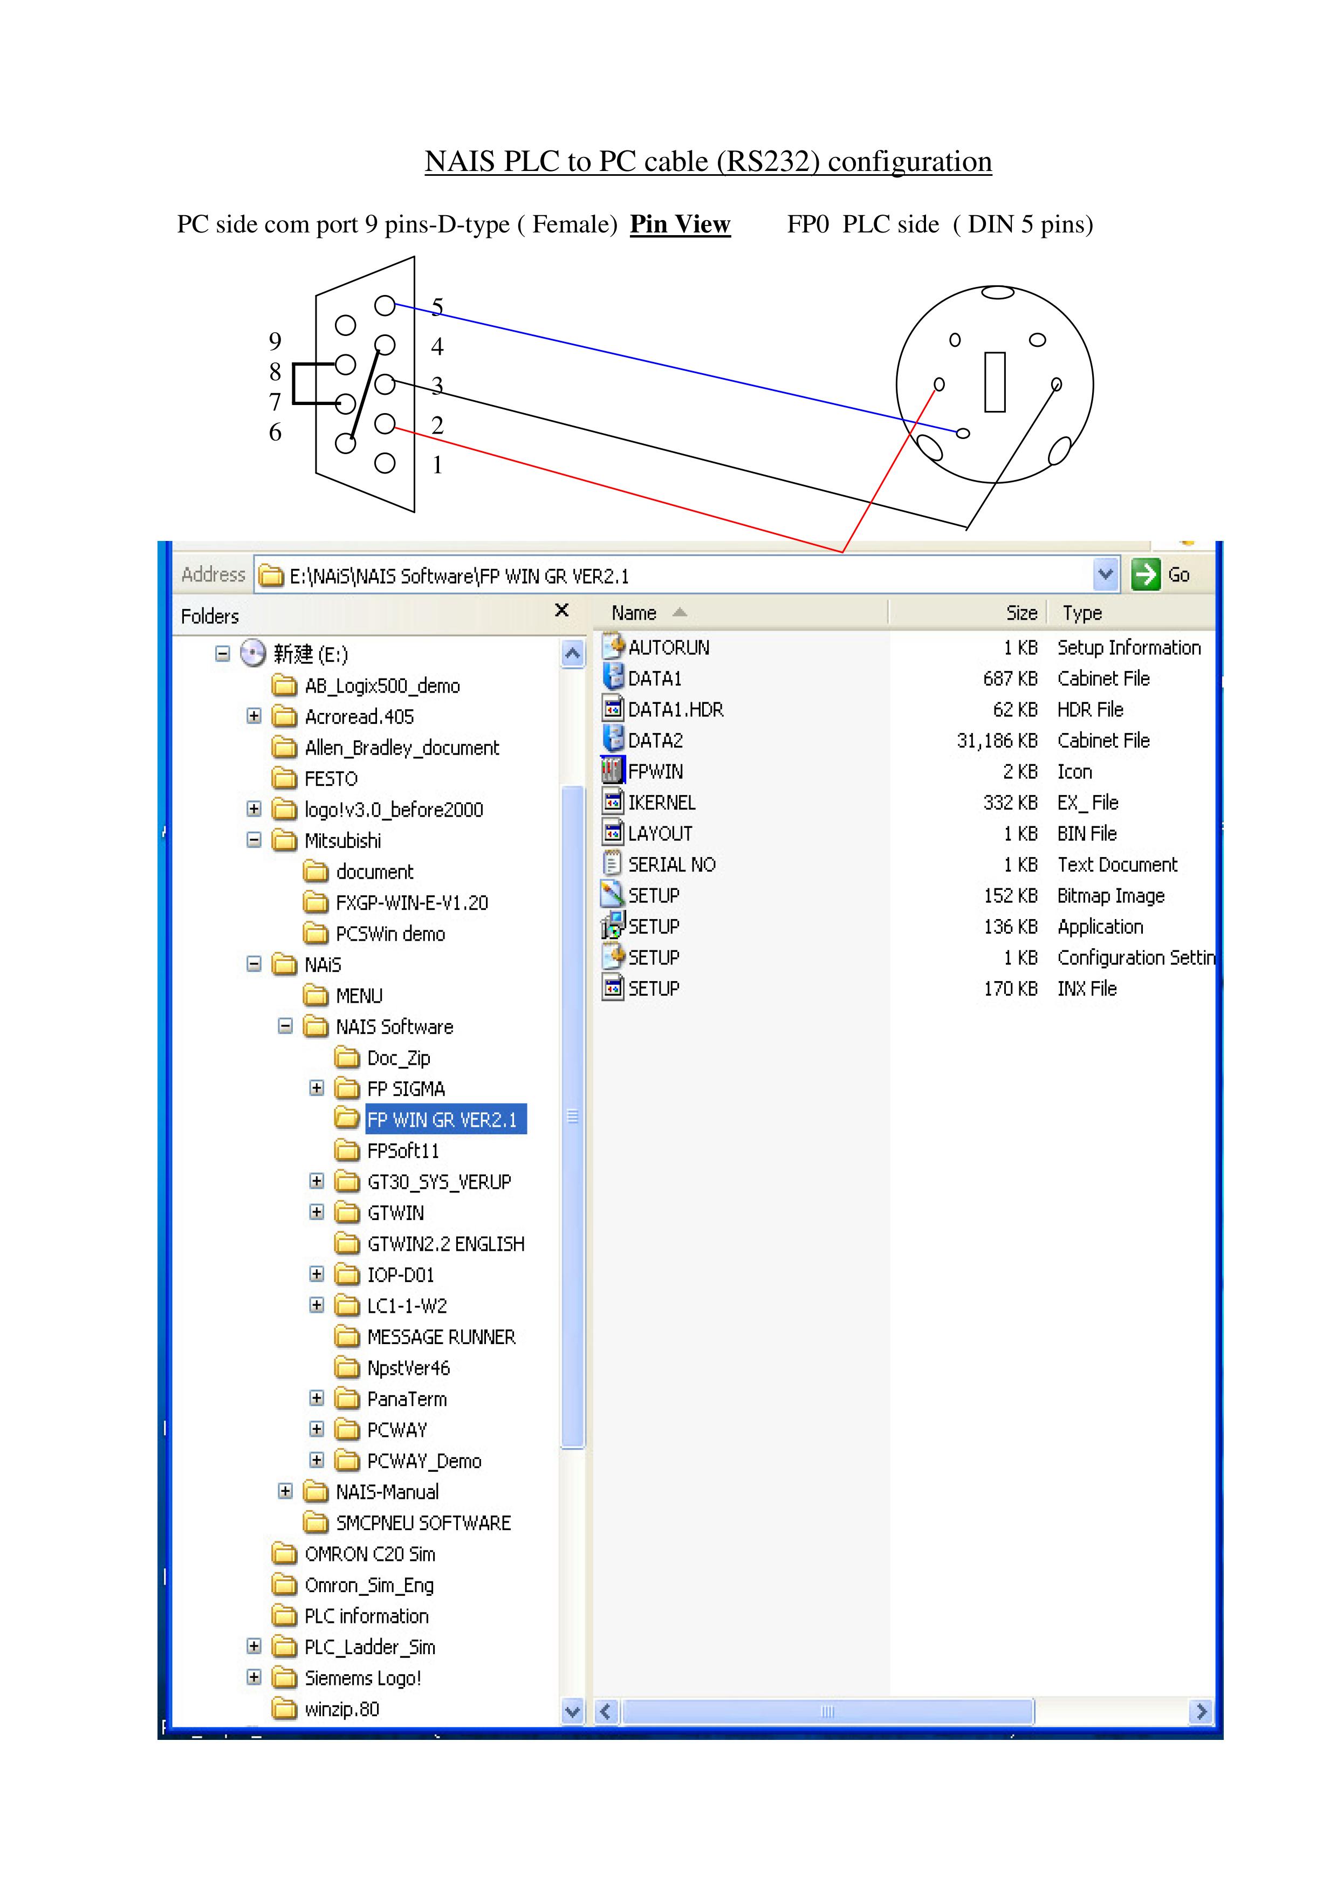The height and width of the screenshot is (1892, 1337).
Task: Expand the Acroread.405 folder
Action: click(x=253, y=715)
